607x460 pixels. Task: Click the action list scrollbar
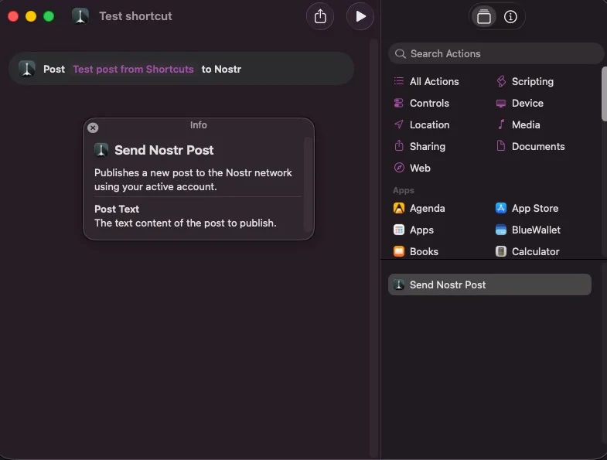coord(604,94)
